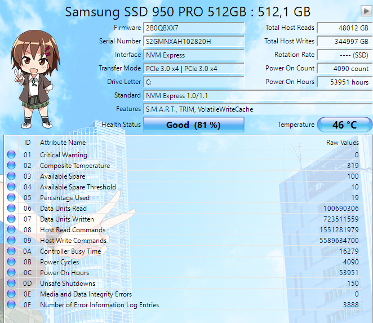Click Total Host Writes value 344997 GB

click(x=345, y=41)
